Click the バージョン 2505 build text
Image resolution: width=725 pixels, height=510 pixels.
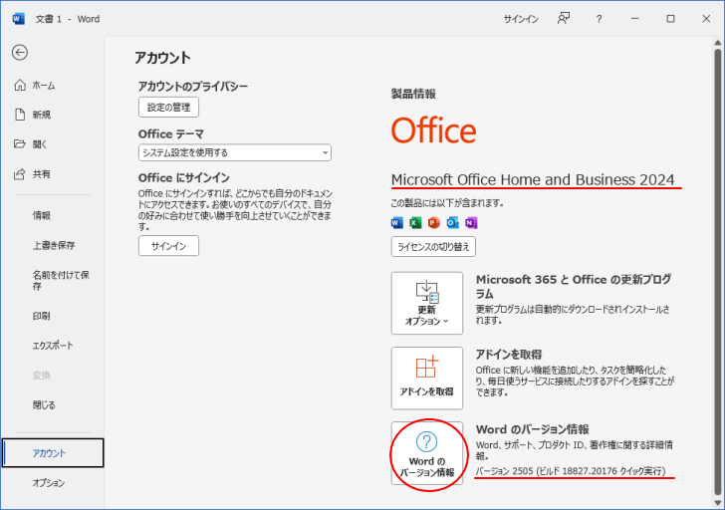coord(571,471)
